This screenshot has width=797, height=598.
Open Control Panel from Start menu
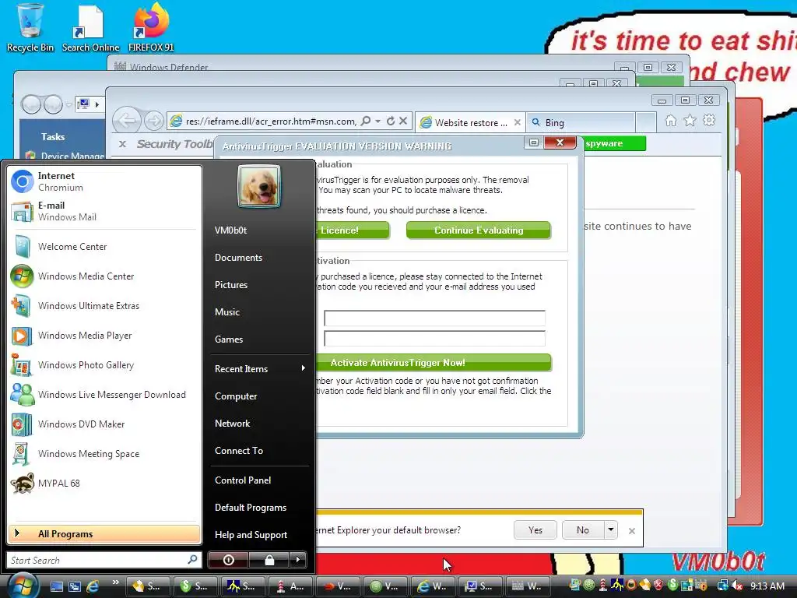tap(243, 480)
